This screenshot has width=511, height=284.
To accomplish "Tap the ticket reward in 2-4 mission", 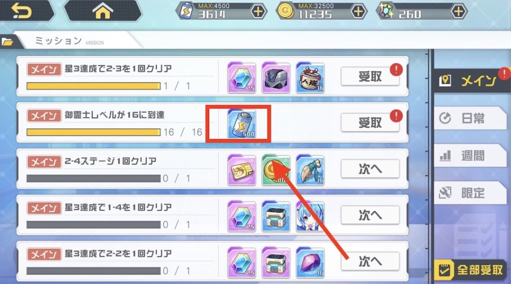I will 242,170.
